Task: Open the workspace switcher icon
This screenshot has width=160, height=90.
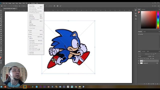Action: 155,6
